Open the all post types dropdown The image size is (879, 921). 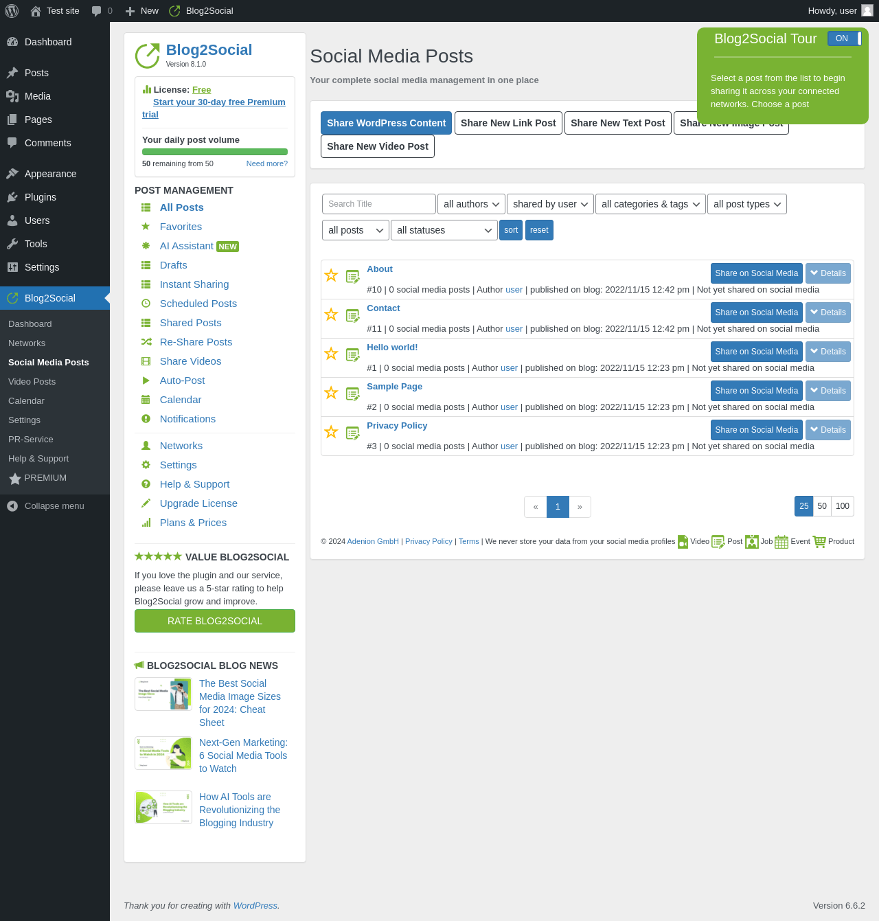coord(747,204)
